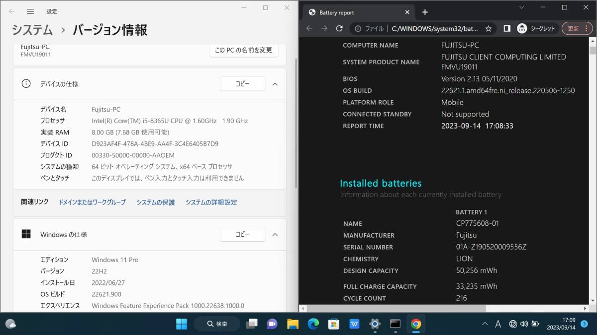
Task: Copy the Windows specifications
Action: click(x=242, y=234)
